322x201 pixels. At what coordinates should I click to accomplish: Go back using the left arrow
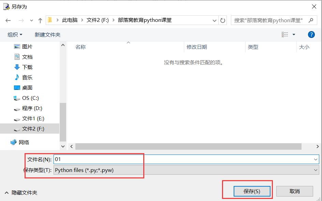(x=8, y=21)
